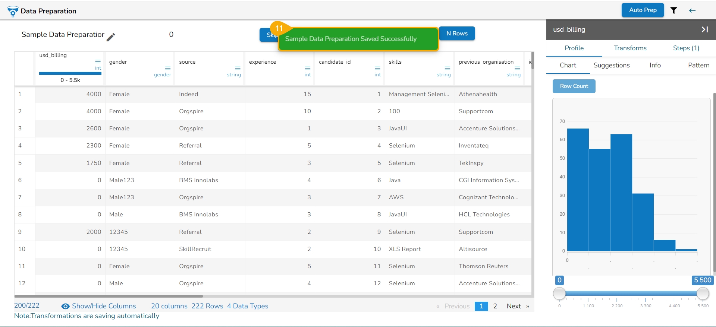Open usd_billing column menu icon
Screen dimensions: 716x327
[x=98, y=61]
